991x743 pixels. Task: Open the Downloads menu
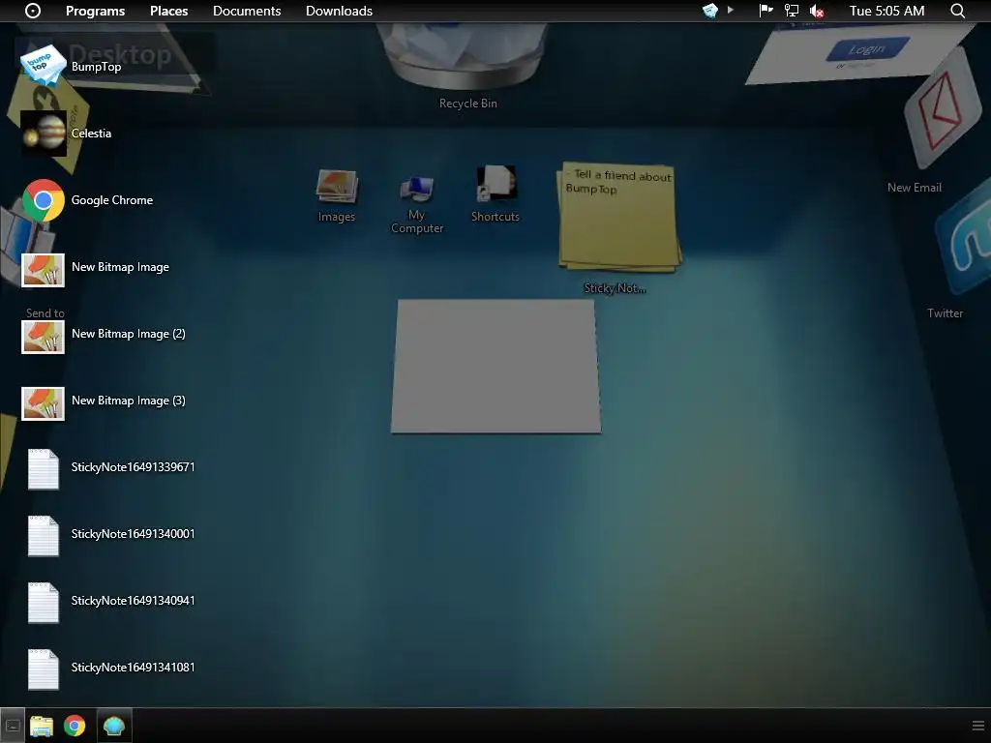pyautogui.click(x=339, y=11)
